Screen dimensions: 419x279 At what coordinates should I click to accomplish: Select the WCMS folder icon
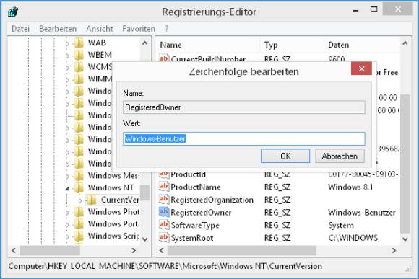click(79, 66)
